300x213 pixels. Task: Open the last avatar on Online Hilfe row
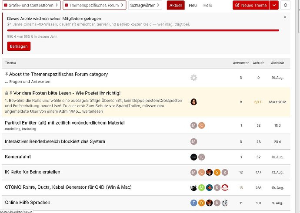tap(225, 203)
